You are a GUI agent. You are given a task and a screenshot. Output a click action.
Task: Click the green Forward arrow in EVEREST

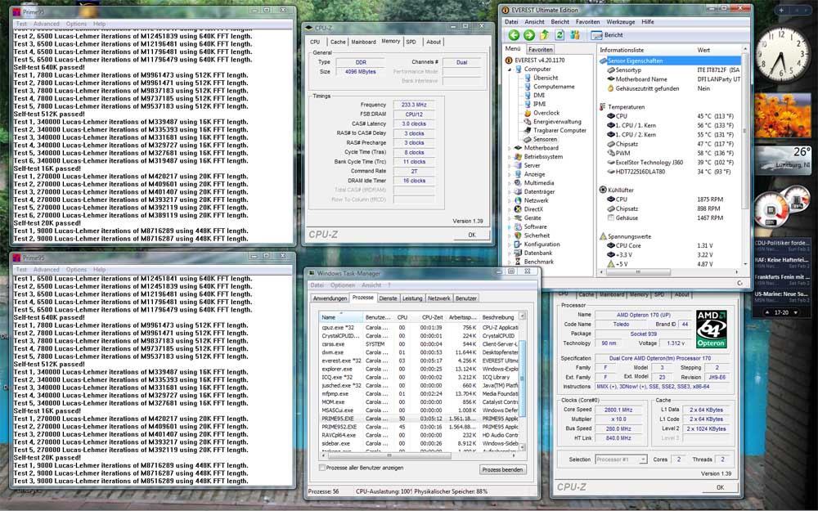pyautogui.click(x=529, y=35)
